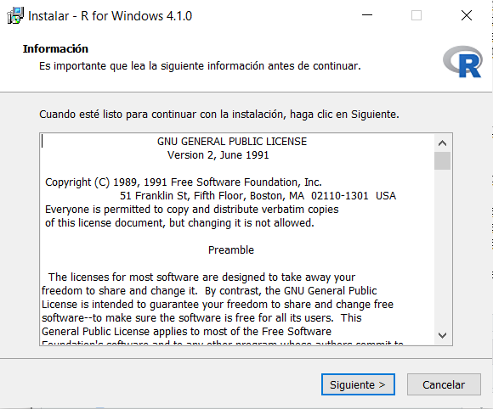
Task: Click the disabled maximize button
Action: pos(416,15)
